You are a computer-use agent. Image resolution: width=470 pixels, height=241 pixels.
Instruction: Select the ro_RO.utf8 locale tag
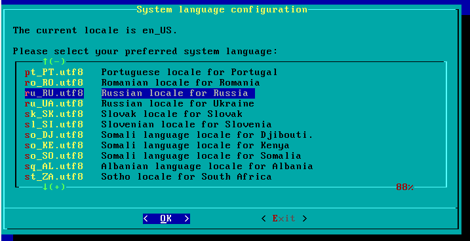54,83
